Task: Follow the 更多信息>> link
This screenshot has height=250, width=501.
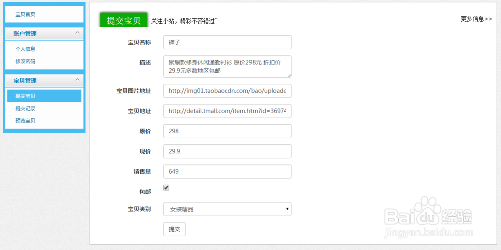Action: point(476,19)
